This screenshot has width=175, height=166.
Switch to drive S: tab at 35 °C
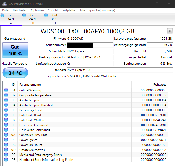point(55,19)
